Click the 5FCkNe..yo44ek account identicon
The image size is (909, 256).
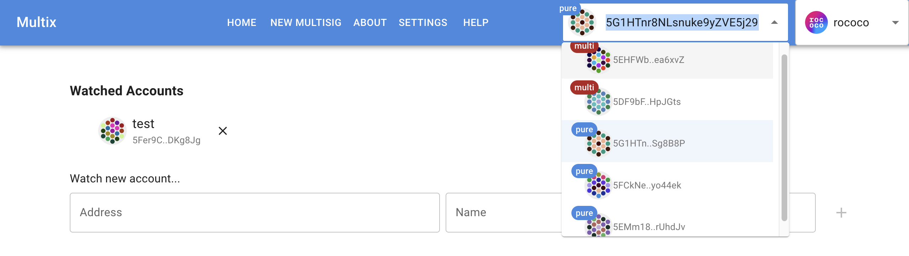coord(598,185)
